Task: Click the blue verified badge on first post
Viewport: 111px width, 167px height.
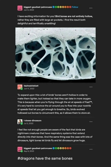Action: (54, 7)
